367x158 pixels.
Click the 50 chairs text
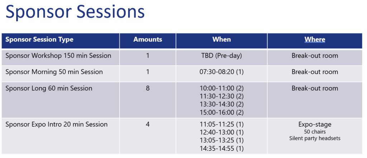coord(315,132)
